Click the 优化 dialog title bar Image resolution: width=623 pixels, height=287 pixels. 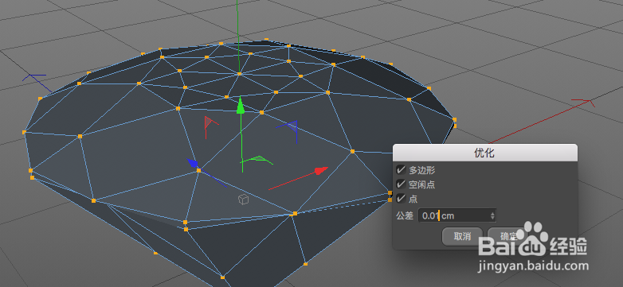click(x=484, y=153)
